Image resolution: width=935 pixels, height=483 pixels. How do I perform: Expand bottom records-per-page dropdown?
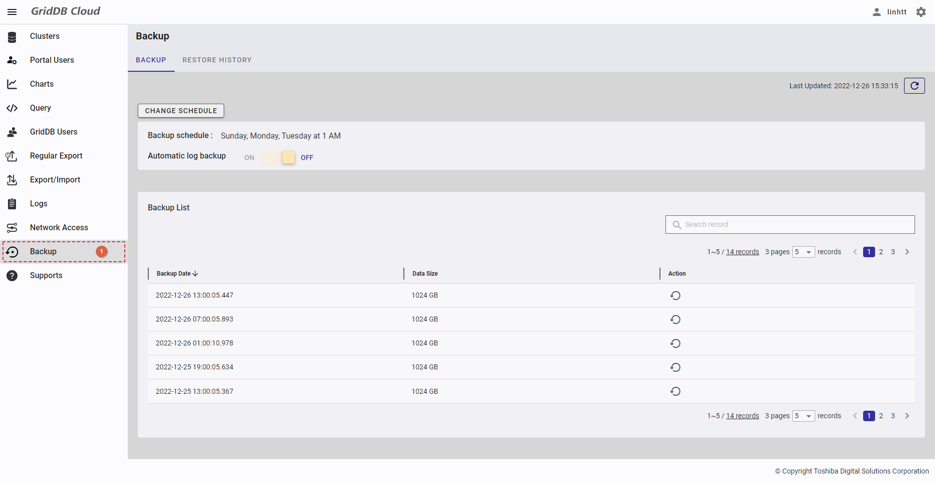click(x=803, y=416)
